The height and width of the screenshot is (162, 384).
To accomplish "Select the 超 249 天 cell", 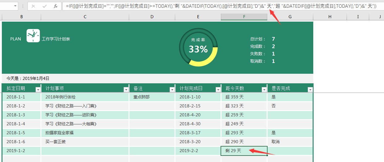I will (244, 124).
